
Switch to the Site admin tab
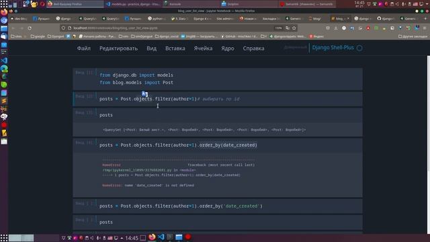[225, 19]
